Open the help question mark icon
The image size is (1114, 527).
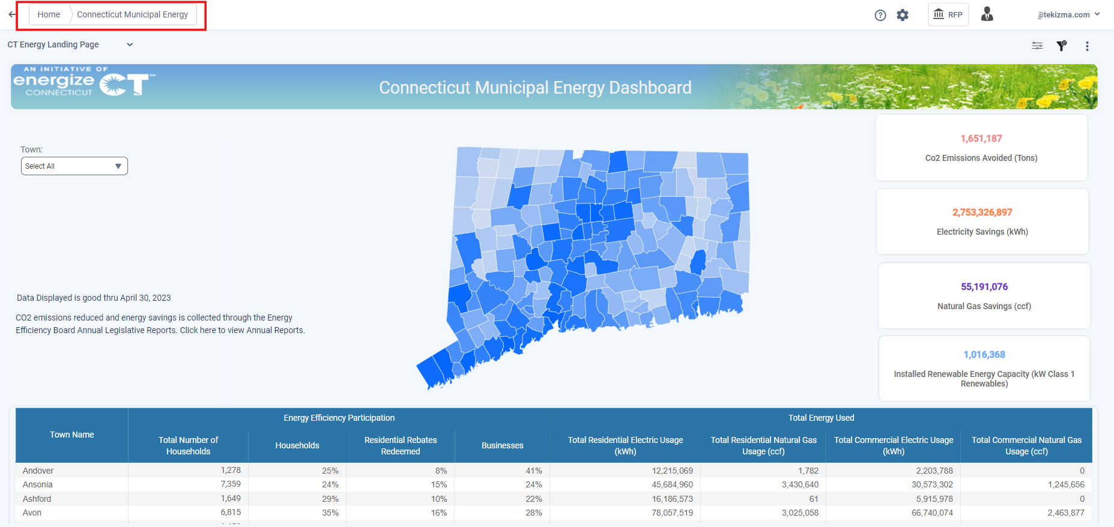point(880,15)
